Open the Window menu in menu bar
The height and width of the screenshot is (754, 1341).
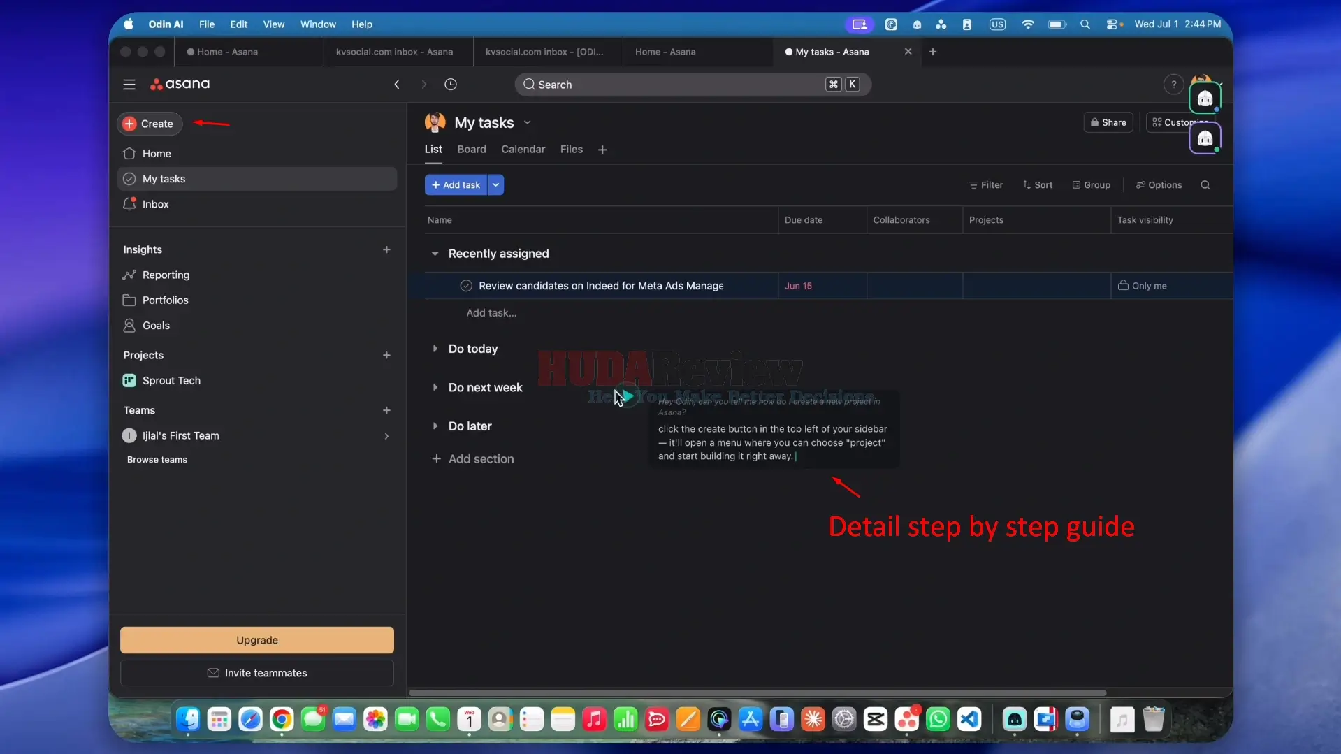point(318,24)
